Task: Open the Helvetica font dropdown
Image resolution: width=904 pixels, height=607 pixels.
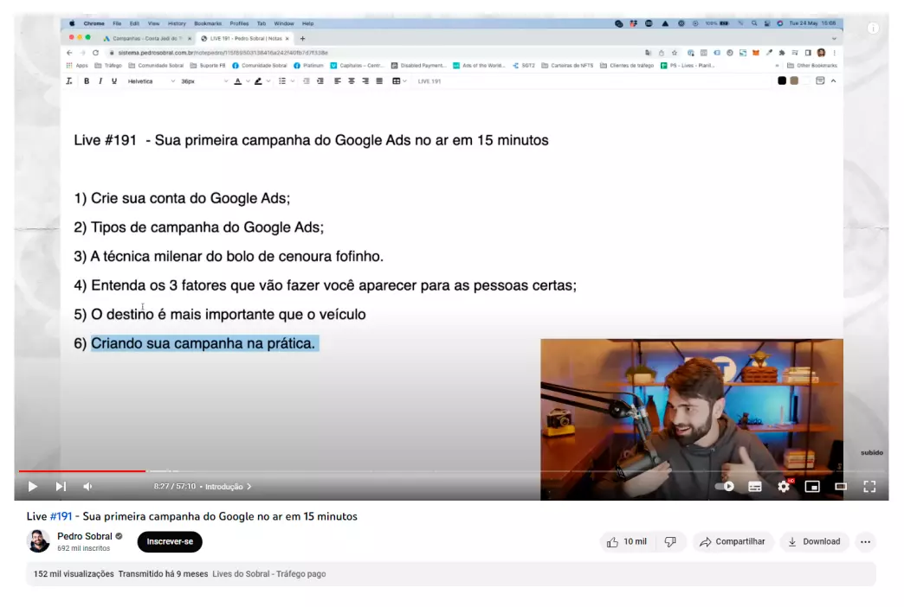Action: (x=151, y=81)
